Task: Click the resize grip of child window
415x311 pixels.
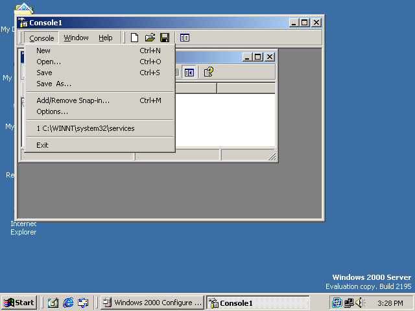Action: point(272,157)
